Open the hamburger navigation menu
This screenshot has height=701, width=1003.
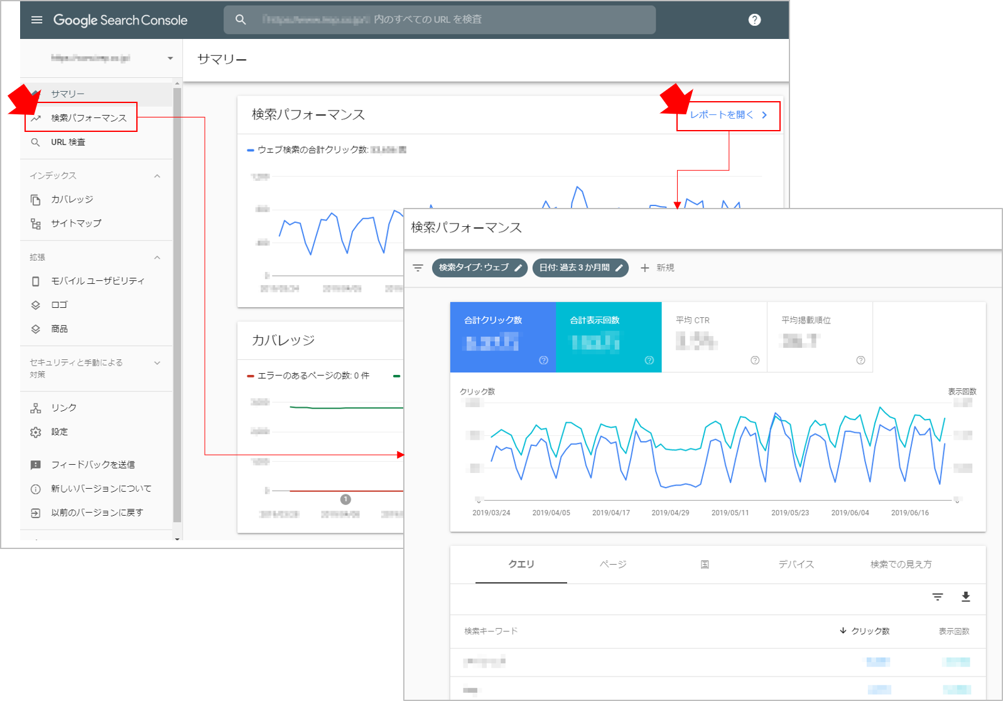point(37,20)
